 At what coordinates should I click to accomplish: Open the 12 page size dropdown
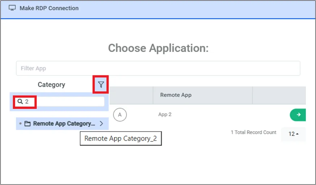point(293,134)
